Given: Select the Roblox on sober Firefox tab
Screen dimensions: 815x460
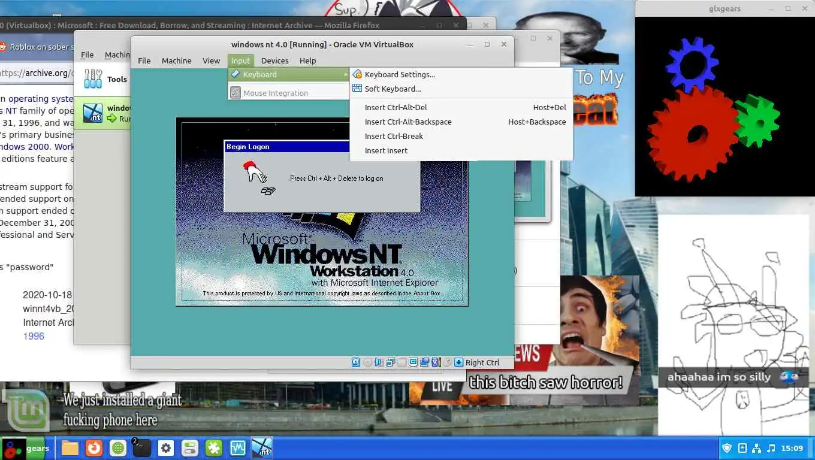Looking at the screenshot, I should (x=36, y=47).
